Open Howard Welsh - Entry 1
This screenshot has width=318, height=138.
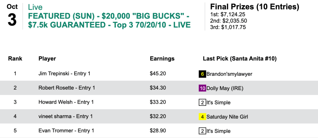[x=66, y=102]
